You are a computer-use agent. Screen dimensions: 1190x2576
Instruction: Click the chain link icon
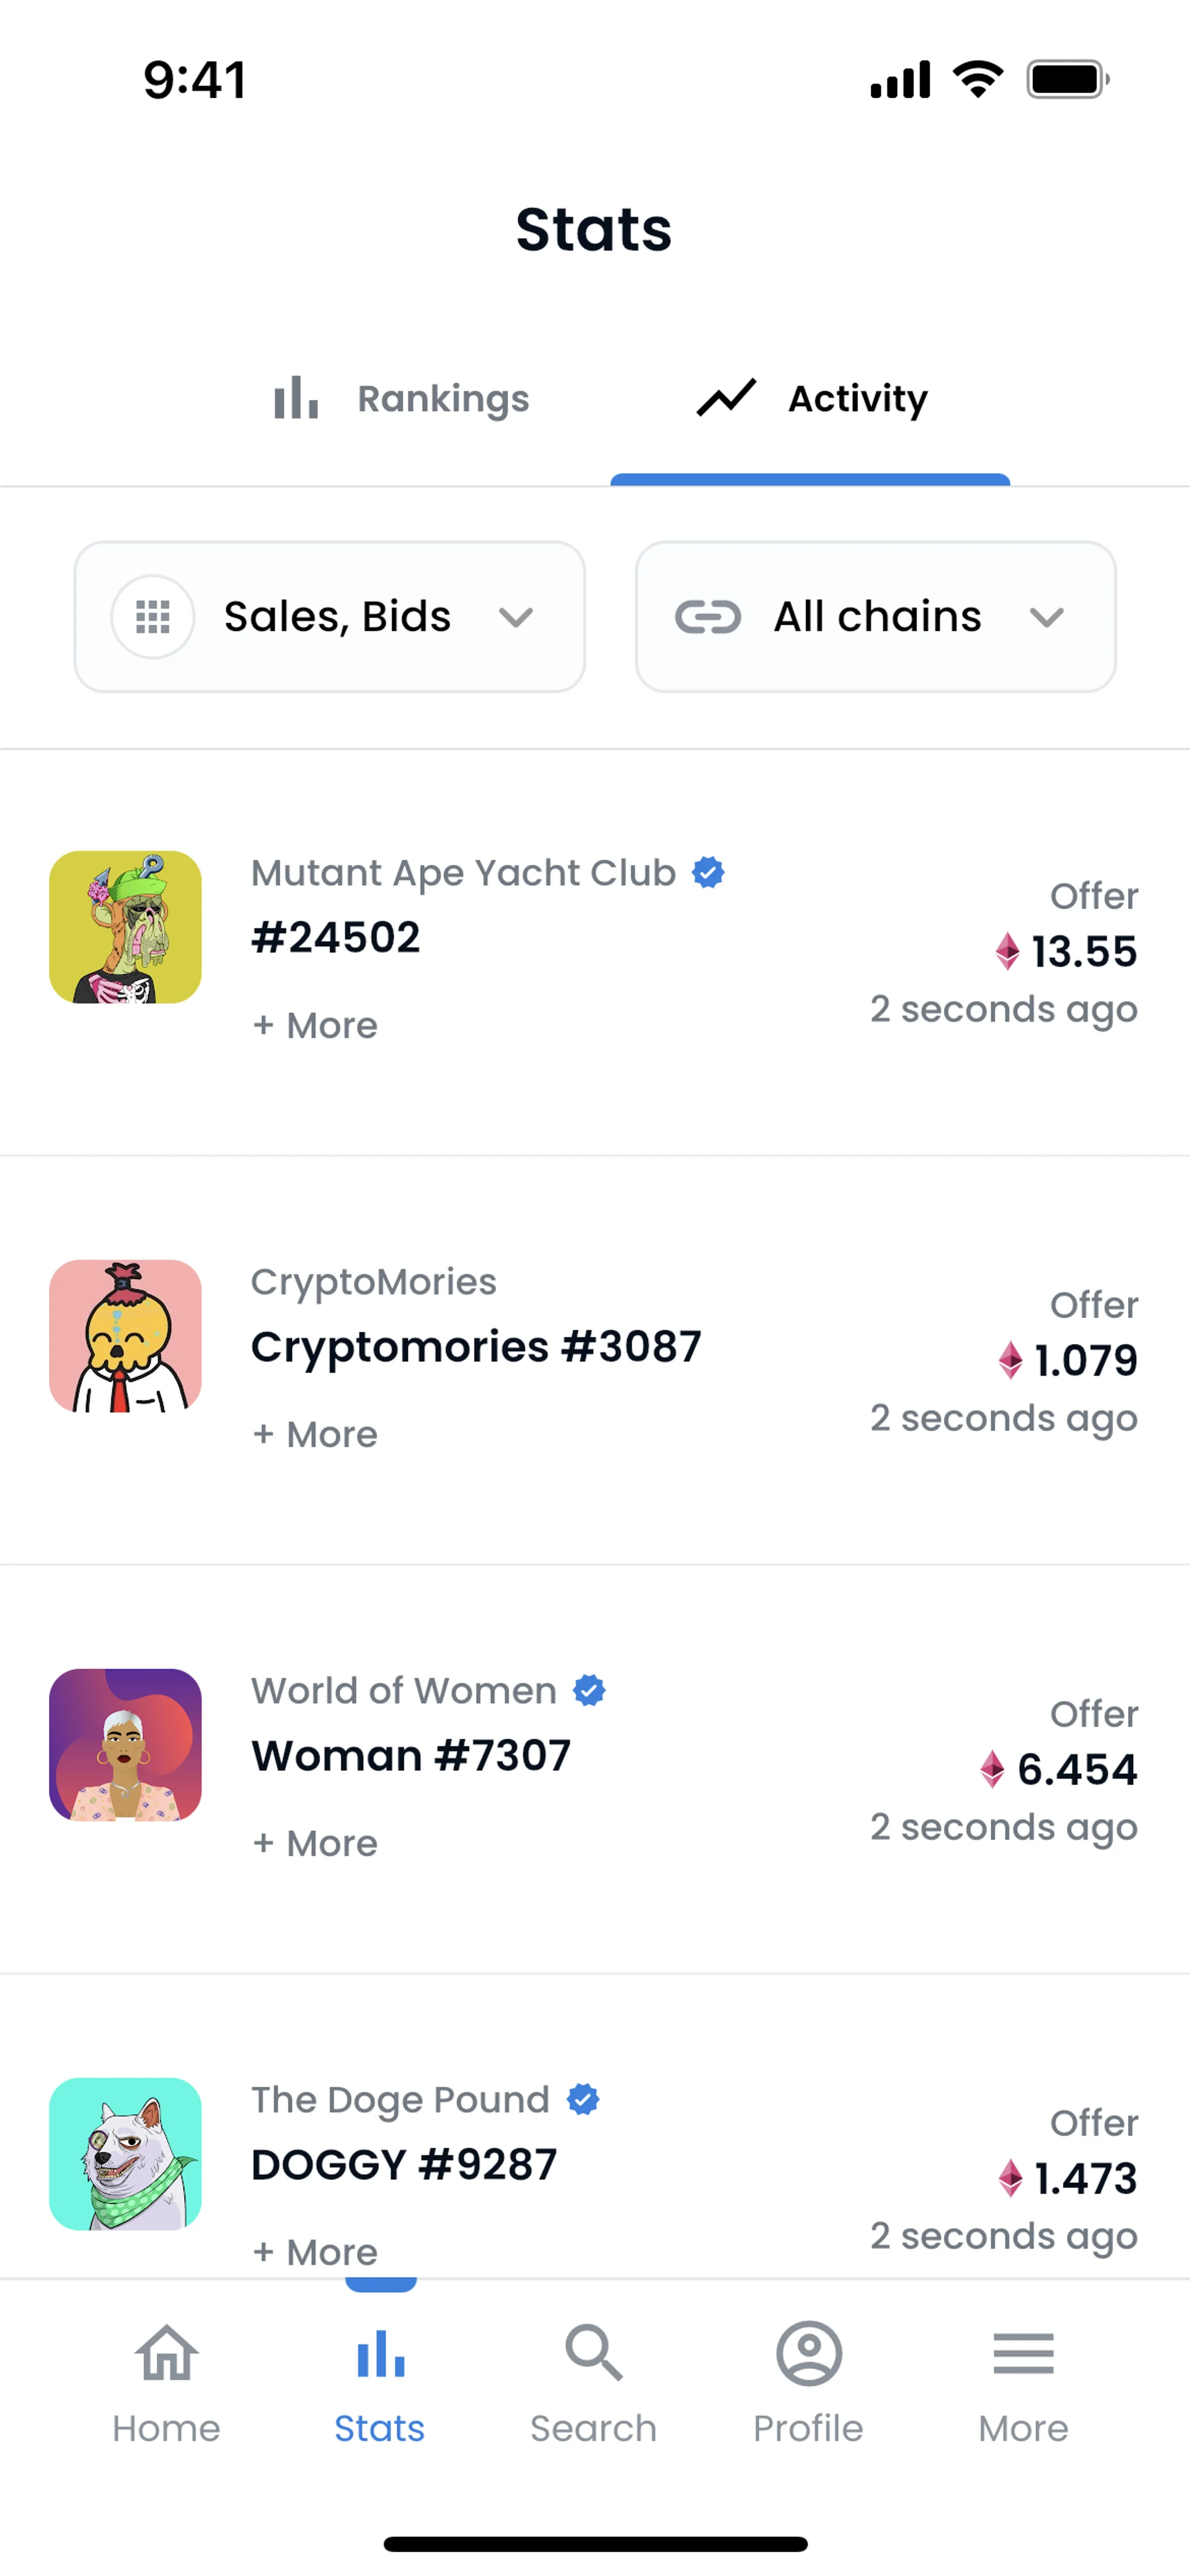point(708,617)
